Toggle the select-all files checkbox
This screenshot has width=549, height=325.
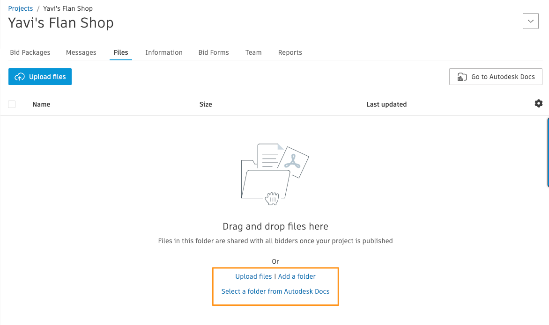click(12, 104)
